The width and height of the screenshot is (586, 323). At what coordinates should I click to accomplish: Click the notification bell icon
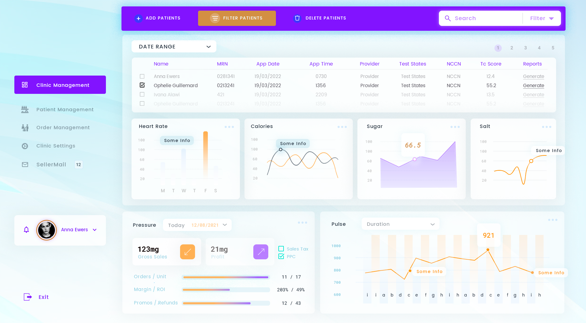pyautogui.click(x=27, y=230)
